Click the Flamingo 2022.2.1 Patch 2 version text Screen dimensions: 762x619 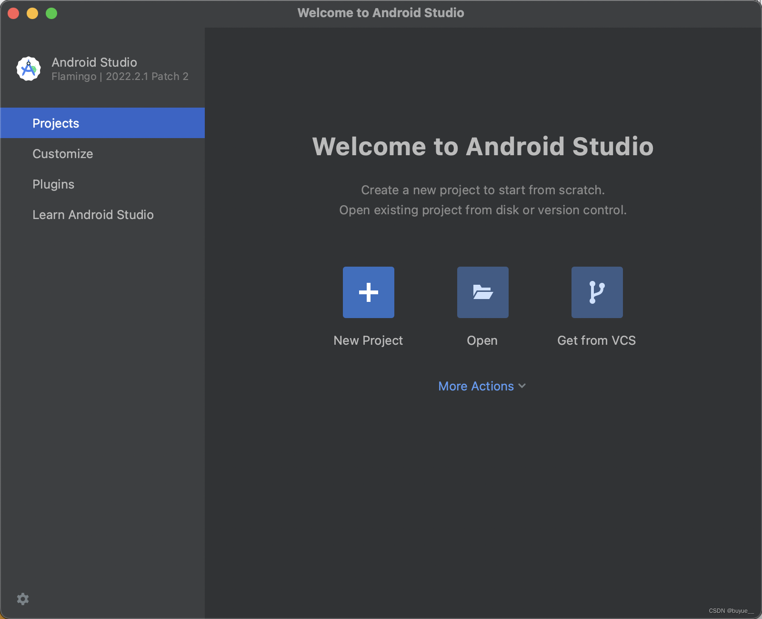click(120, 77)
